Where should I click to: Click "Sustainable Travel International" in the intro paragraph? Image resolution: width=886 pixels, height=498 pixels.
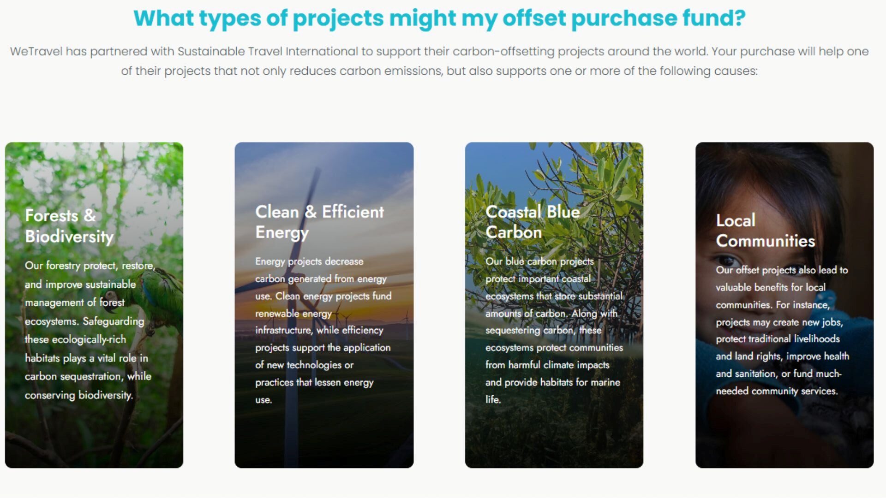click(268, 51)
